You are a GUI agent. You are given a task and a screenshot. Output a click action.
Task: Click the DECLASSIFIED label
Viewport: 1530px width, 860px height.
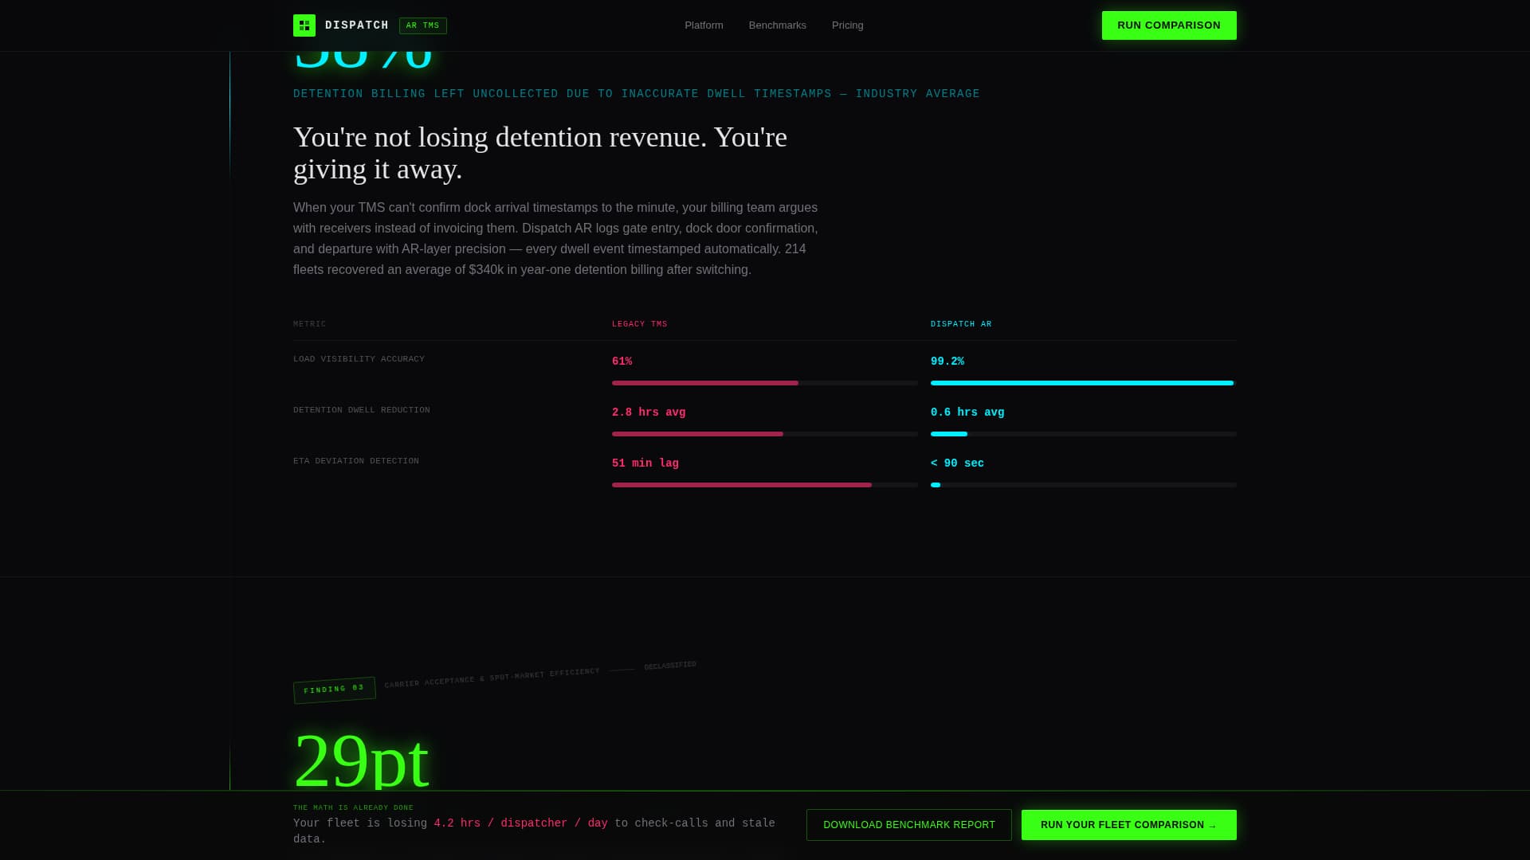(670, 665)
